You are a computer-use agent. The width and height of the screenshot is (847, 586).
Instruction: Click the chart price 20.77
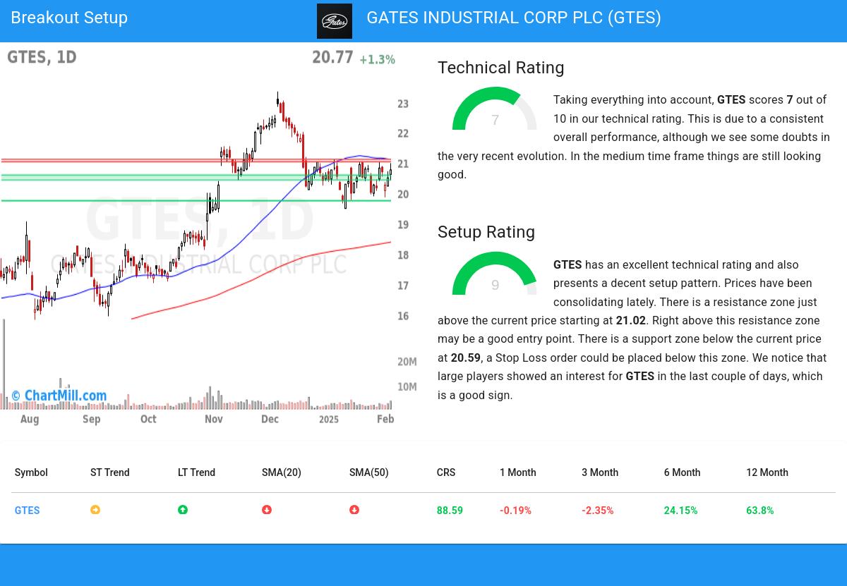(x=332, y=57)
